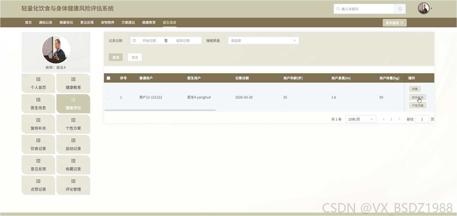The width and height of the screenshot is (457, 216).
Task: Click the 重置 reset button
Action: [x=135, y=57]
